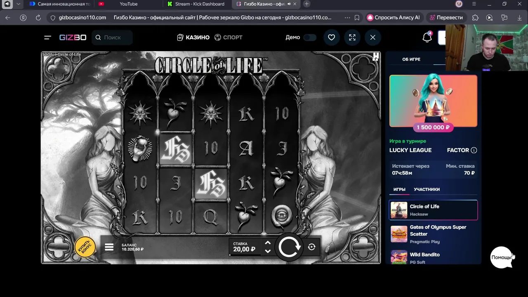Open notifications bell
Viewport: 528px width, 297px height.
point(427,38)
